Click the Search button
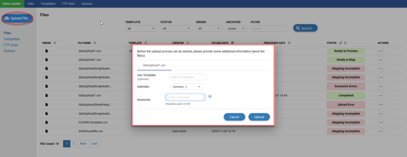The height and width of the screenshot is (157, 407). click(305, 28)
